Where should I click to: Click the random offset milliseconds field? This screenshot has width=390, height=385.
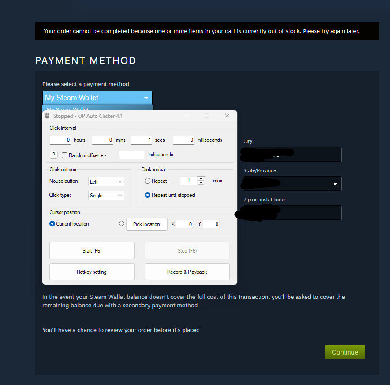point(132,155)
